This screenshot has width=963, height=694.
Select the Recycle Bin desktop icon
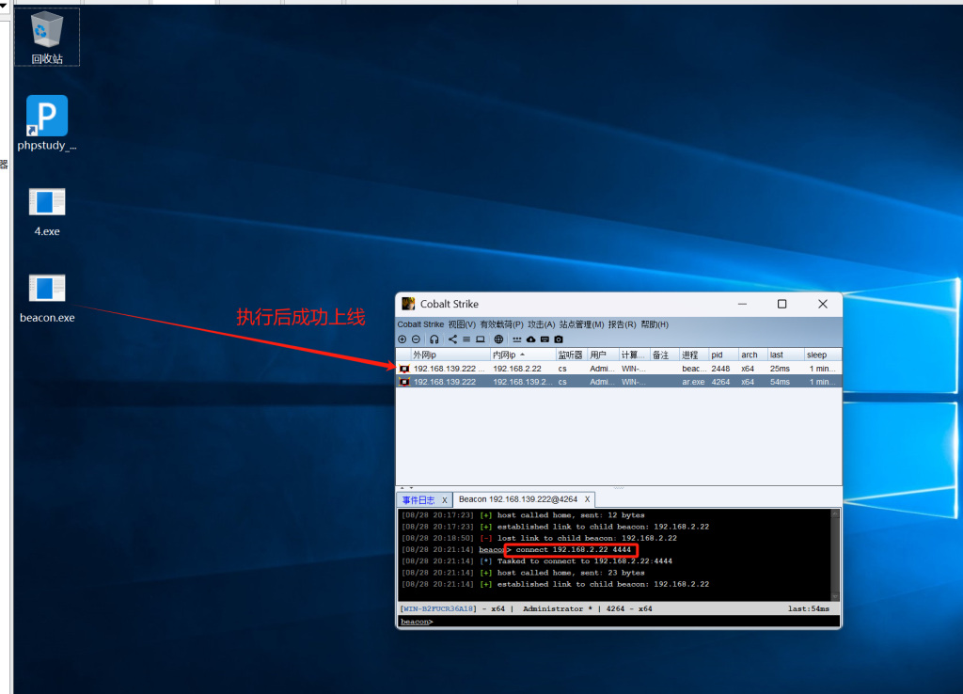pyautogui.click(x=47, y=38)
